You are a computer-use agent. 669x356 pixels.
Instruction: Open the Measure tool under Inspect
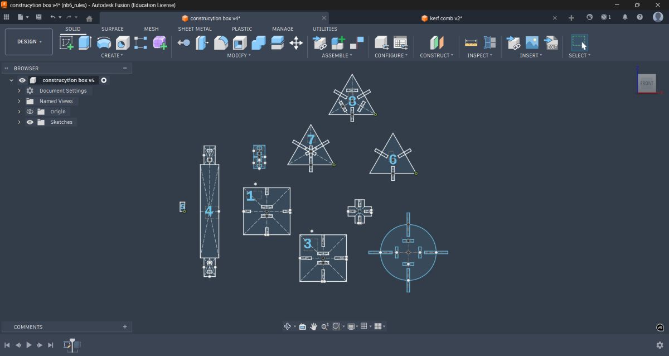[x=471, y=42]
